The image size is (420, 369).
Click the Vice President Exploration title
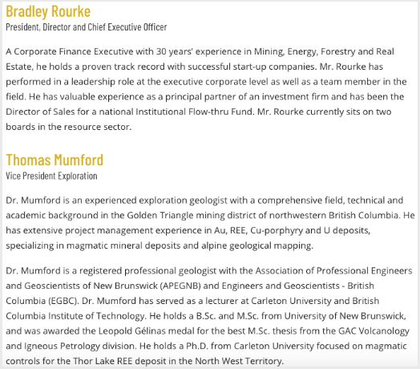coord(51,176)
